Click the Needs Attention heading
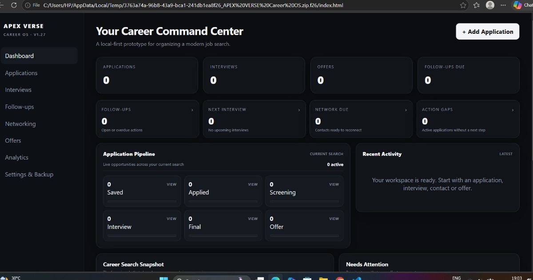This screenshot has height=280, width=533. pyautogui.click(x=367, y=264)
